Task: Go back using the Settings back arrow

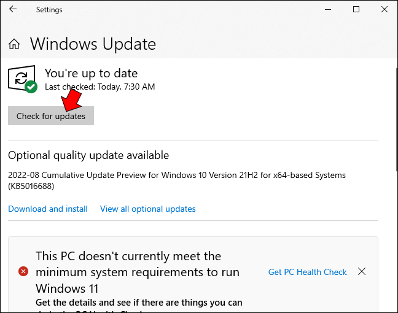Action: click(x=13, y=9)
